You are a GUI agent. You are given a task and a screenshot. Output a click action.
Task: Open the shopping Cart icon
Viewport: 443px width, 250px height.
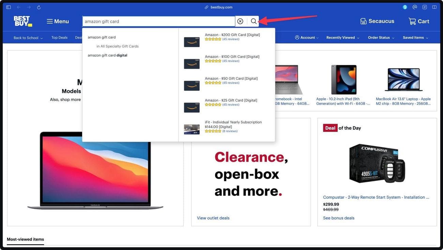pyautogui.click(x=412, y=21)
